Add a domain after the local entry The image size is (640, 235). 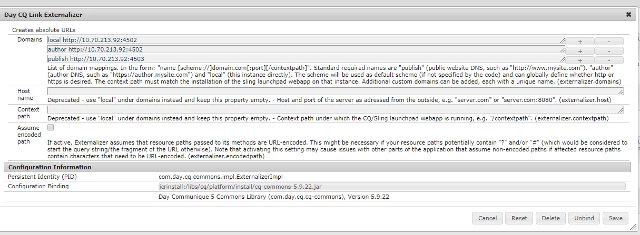click(x=579, y=41)
